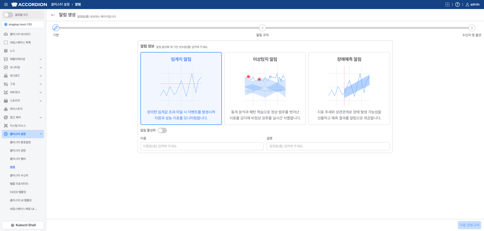This screenshot has height=231, width=484.
Task: Click the 레지스트리 sidebar icon
Action: click(x=6, y=109)
